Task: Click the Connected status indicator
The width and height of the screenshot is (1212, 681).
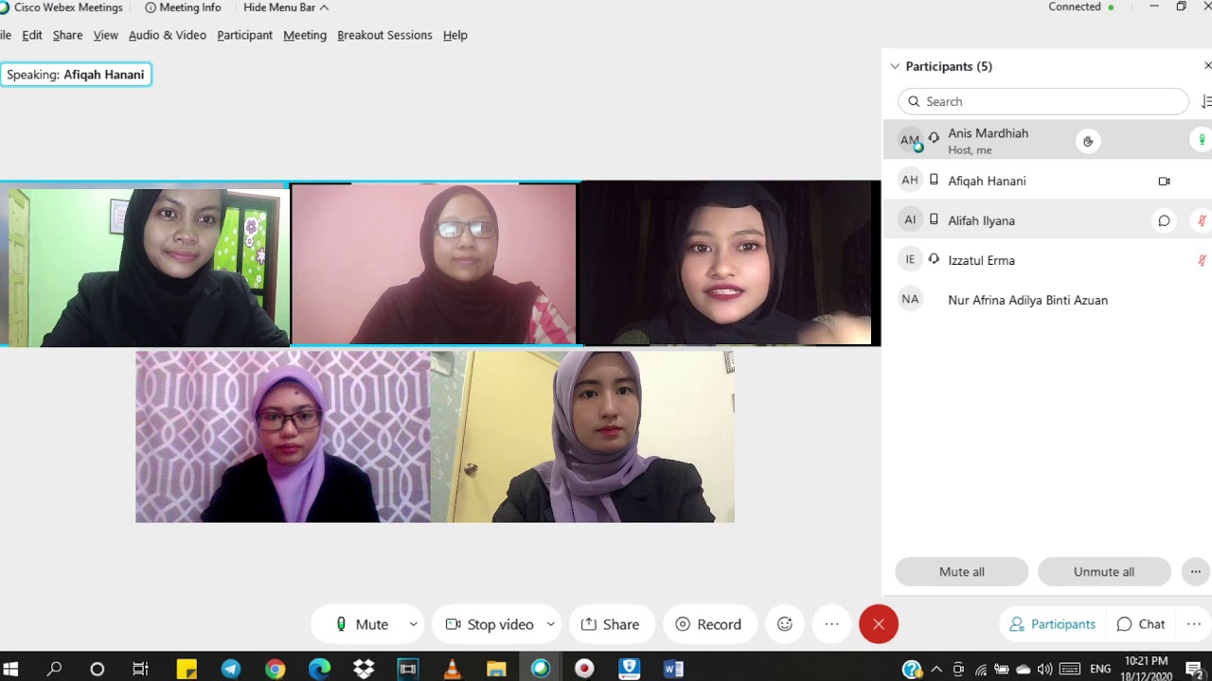Action: (x=1081, y=7)
